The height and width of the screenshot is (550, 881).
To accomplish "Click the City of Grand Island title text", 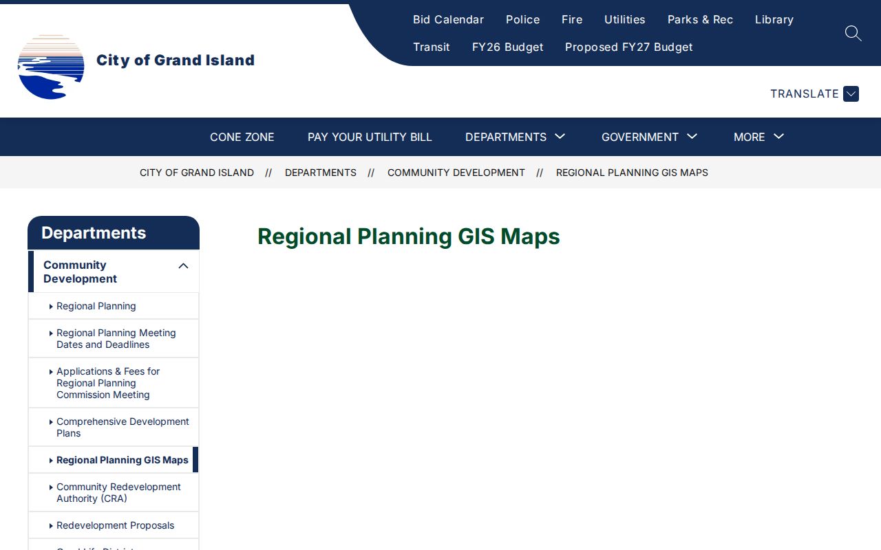I will click(176, 60).
